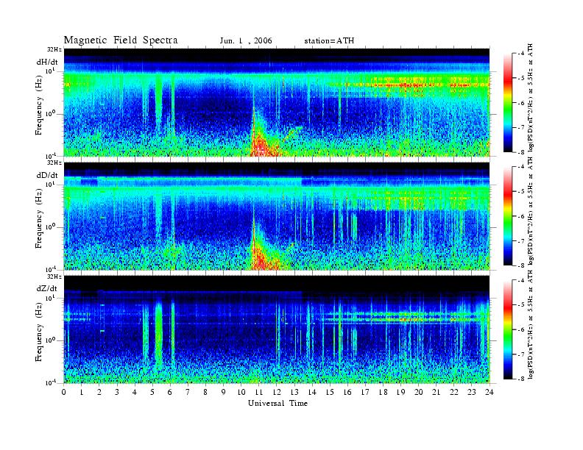Screen dimensions: 583x450
Task: Click the dZ/dt spectrogram plot
Action: pos(277,329)
